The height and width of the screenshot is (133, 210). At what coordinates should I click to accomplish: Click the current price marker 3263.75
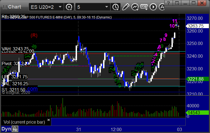pyautogui.click(x=197, y=26)
